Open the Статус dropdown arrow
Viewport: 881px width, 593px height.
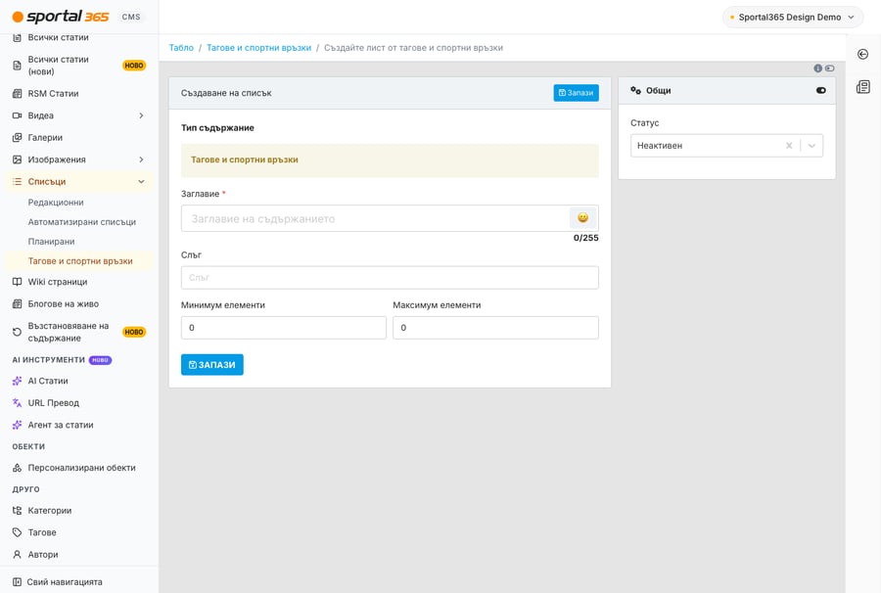point(811,146)
